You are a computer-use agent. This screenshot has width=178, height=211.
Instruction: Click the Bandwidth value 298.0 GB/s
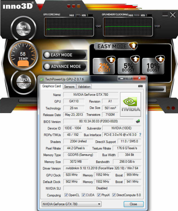pyautogui.click(x=127, y=161)
